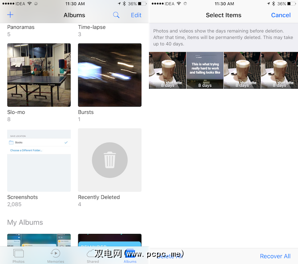Screen dimensions: 298x264
Task: Cancel the Select Items mode
Action: pyautogui.click(x=281, y=15)
